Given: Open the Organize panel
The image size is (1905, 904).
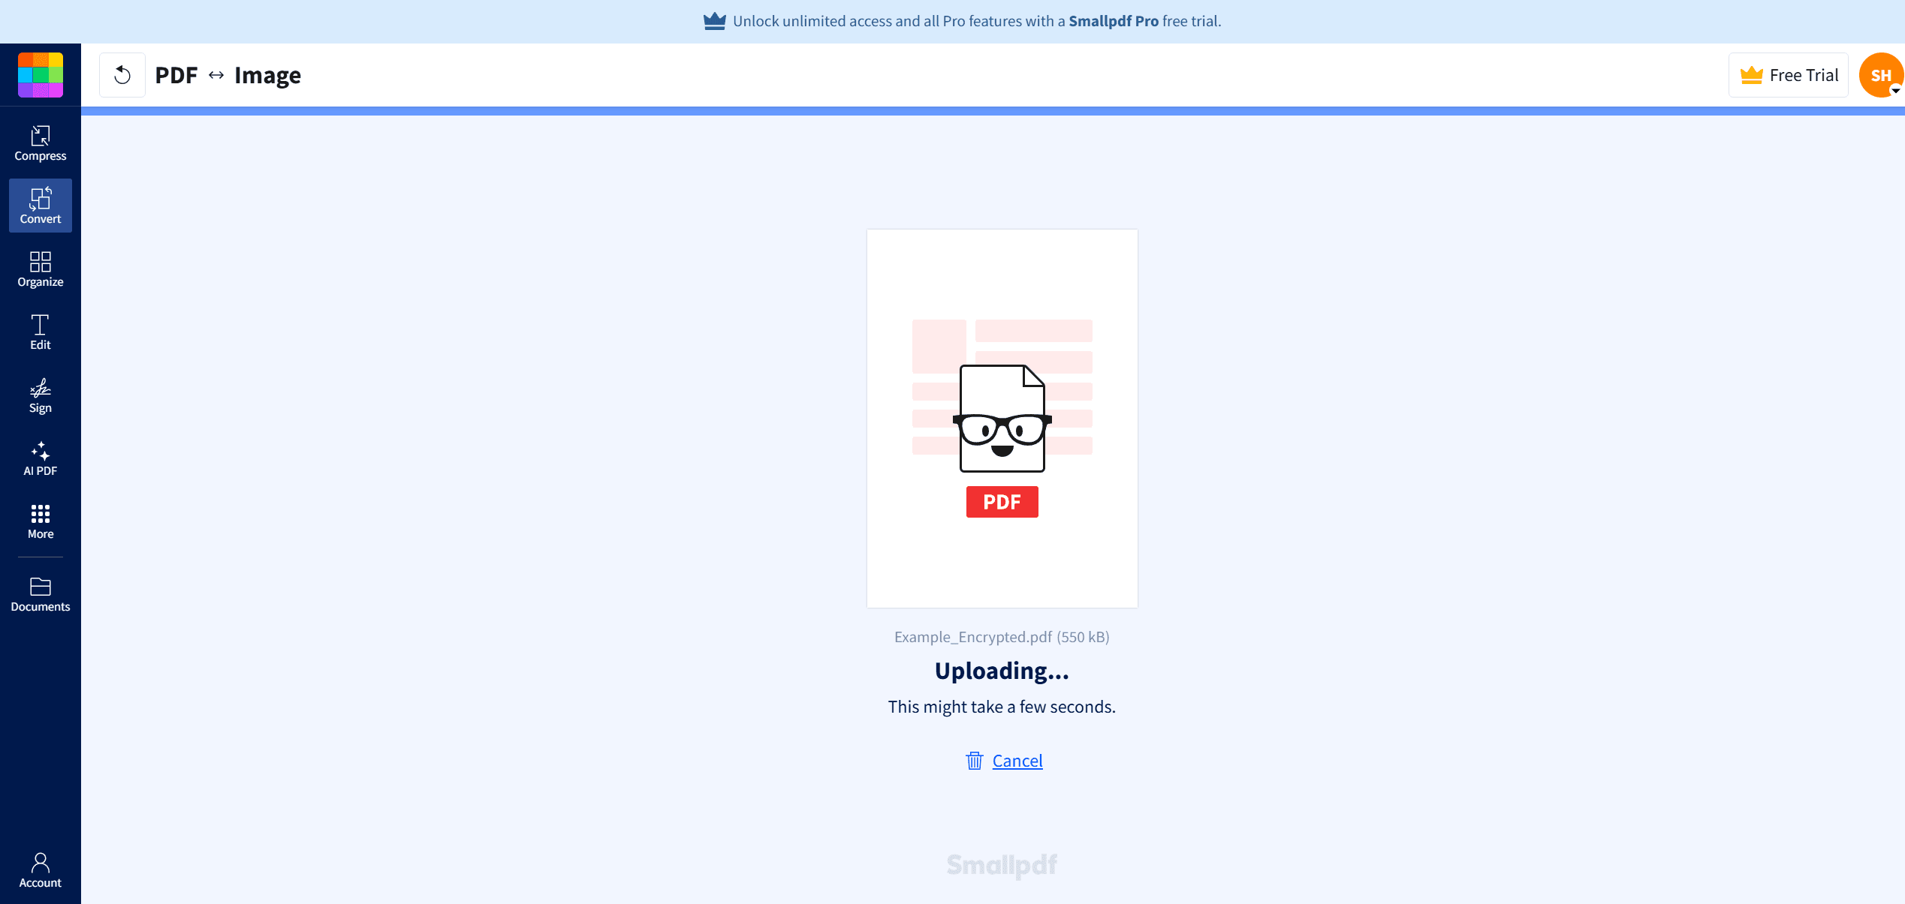Looking at the screenshot, I should click(40, 269).
